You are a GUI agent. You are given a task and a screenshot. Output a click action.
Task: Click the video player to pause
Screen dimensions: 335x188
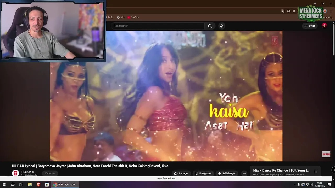coord(166,96)
